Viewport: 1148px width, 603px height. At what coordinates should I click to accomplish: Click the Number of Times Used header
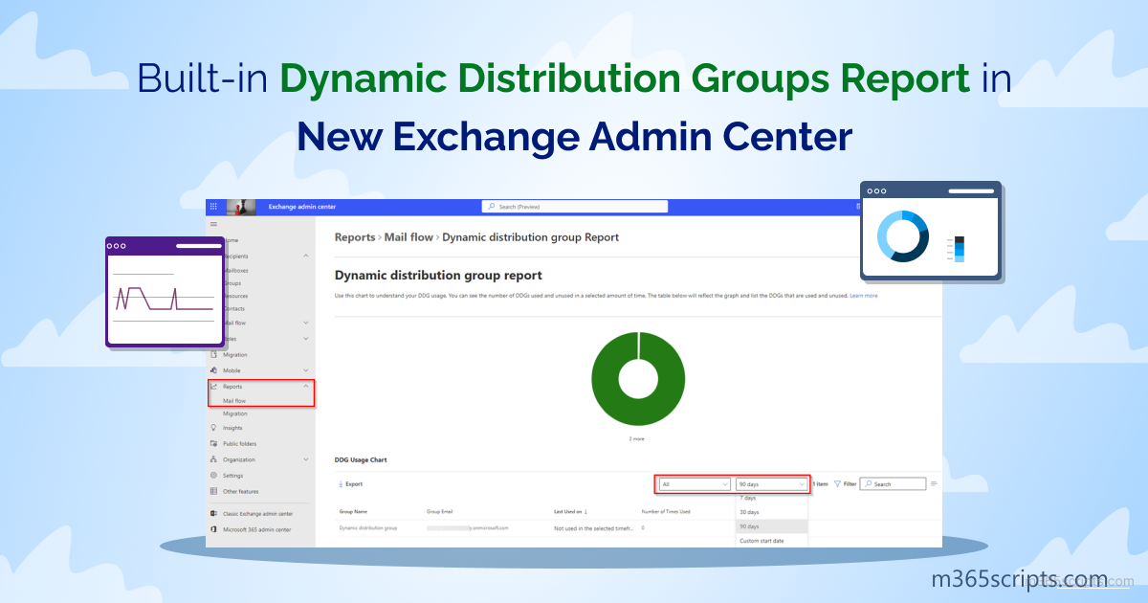click(666, 512)
